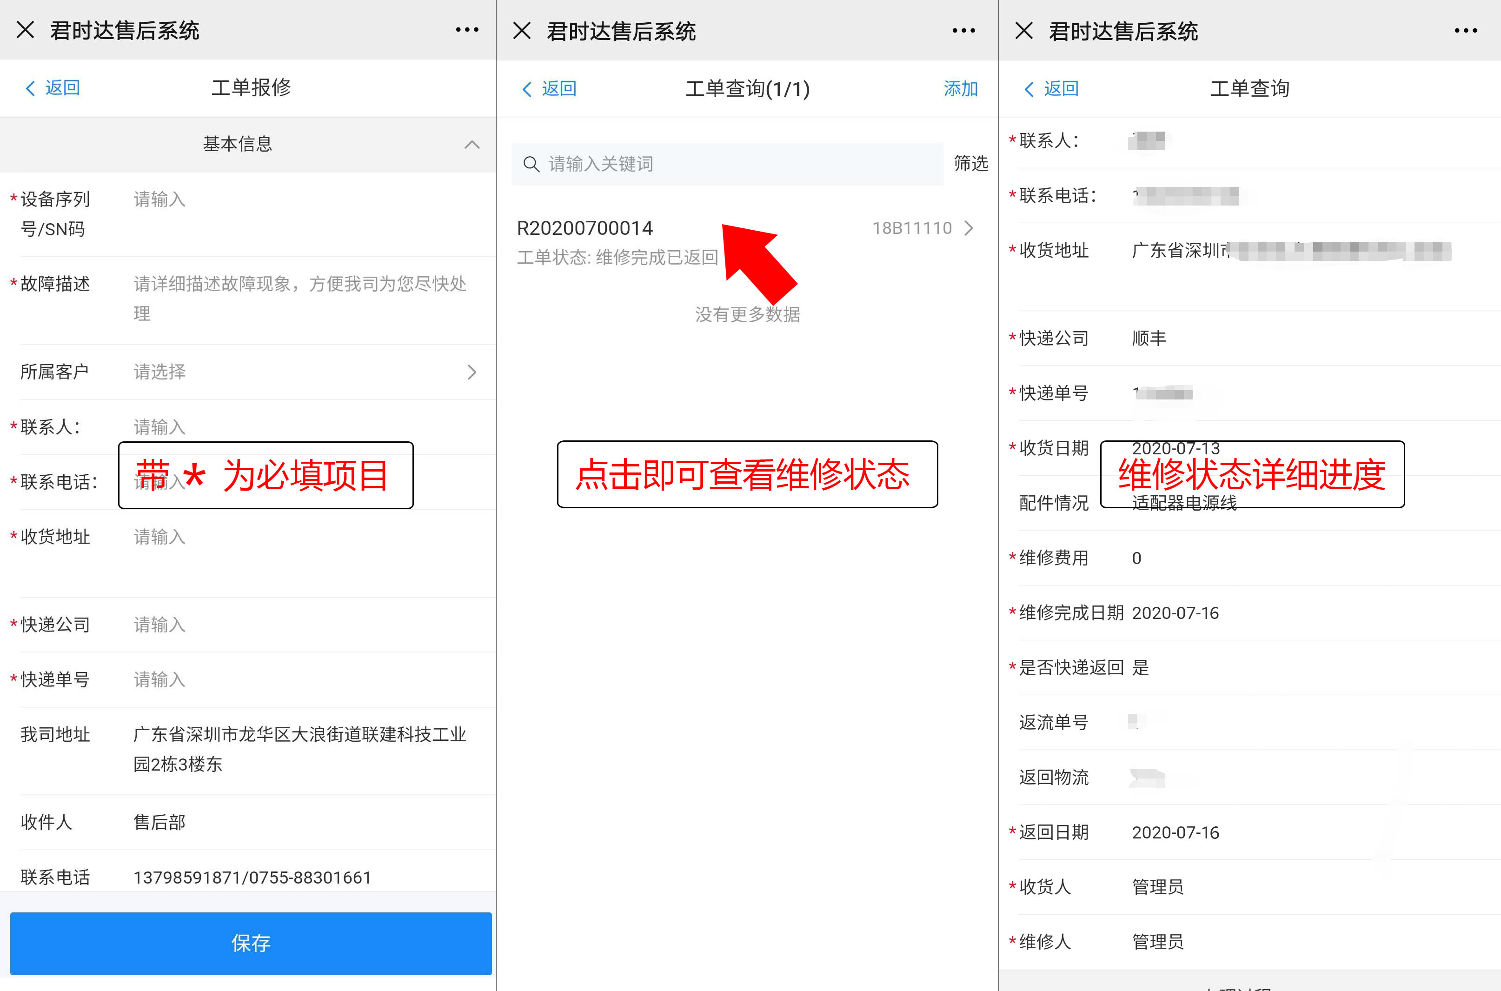Click the magnifier icon in the keyword search box
Image resolution: width=1501 pixels, height=991 pixels.
click(531, 164)
